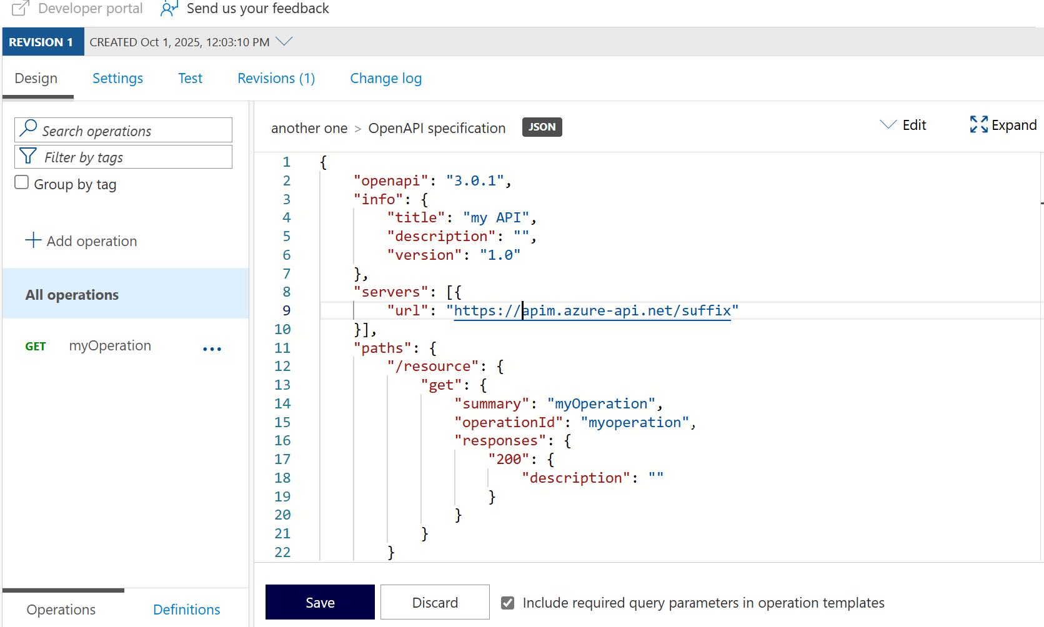This screenshot has height=627, width=1044.
Task: Switch to the Definitions view
Action: click(186, 609)
